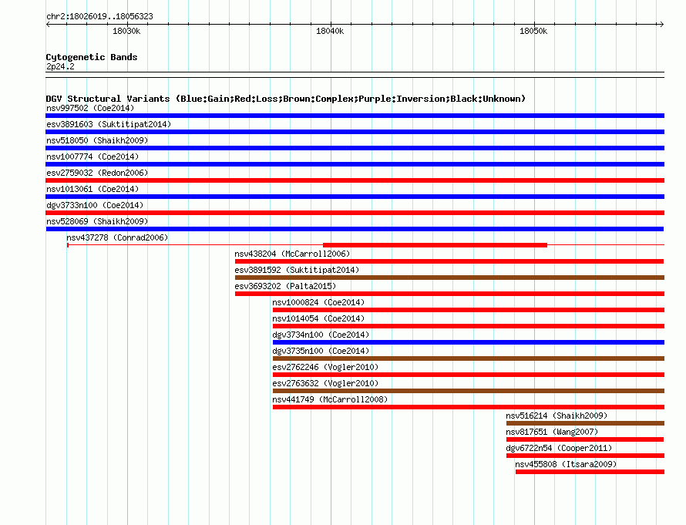This screenshot has height=525, width=686.
Task: Open the dgv3735n100 (Coe2014) label
Action: click(x=321, y=351)
